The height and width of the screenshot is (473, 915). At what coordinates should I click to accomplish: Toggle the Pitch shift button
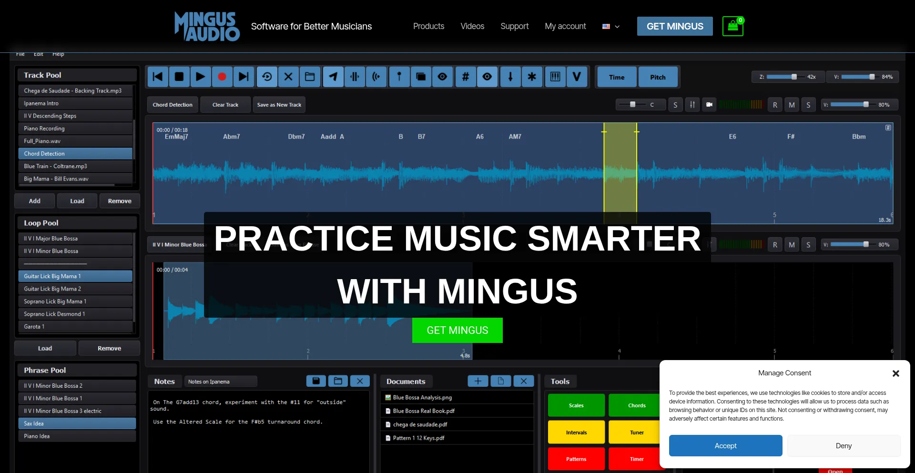(x=658, y=77)
